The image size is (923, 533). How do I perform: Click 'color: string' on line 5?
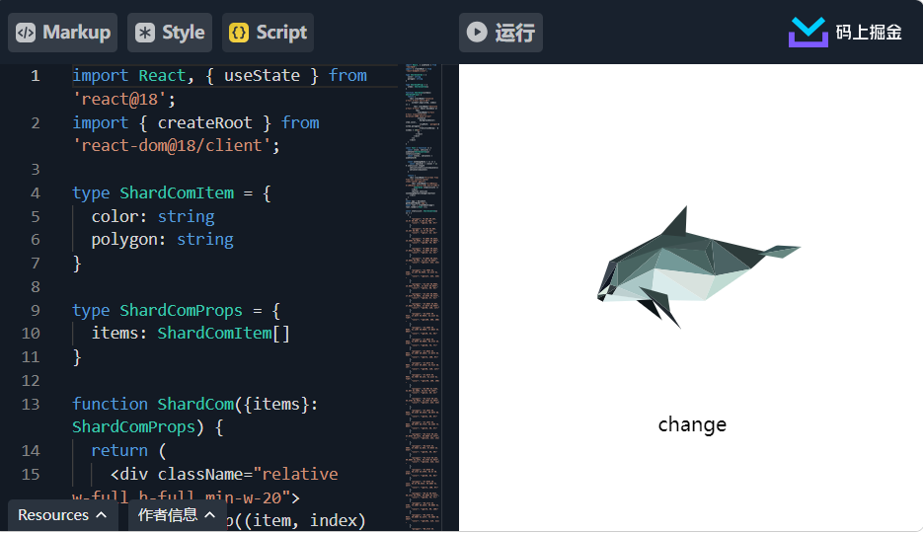tap(152, 216)
